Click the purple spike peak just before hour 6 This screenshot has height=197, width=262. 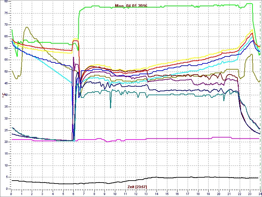73,57
